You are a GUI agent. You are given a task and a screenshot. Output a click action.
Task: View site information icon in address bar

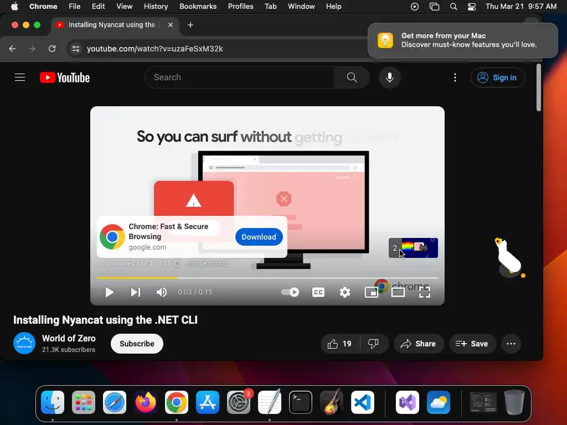click(75, 49)
